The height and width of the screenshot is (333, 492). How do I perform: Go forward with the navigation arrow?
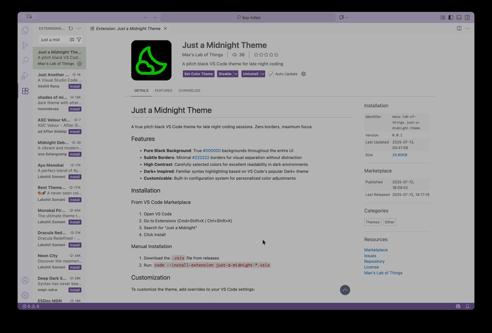pyautogui.click(x=154, y=18)
